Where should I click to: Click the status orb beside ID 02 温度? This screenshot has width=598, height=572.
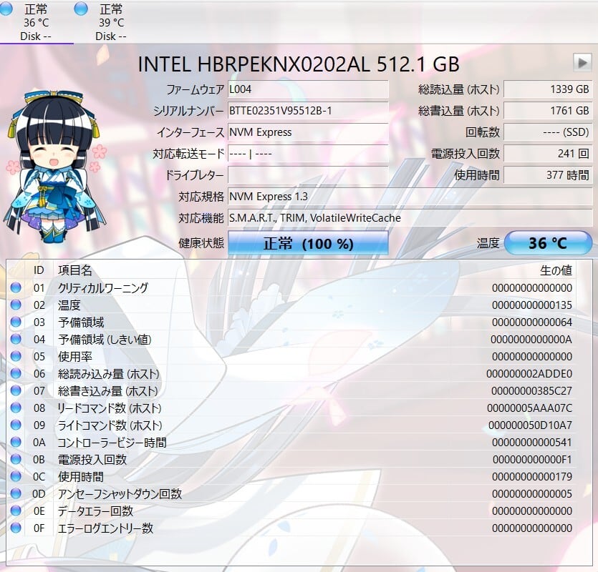(x=16, y=305)
